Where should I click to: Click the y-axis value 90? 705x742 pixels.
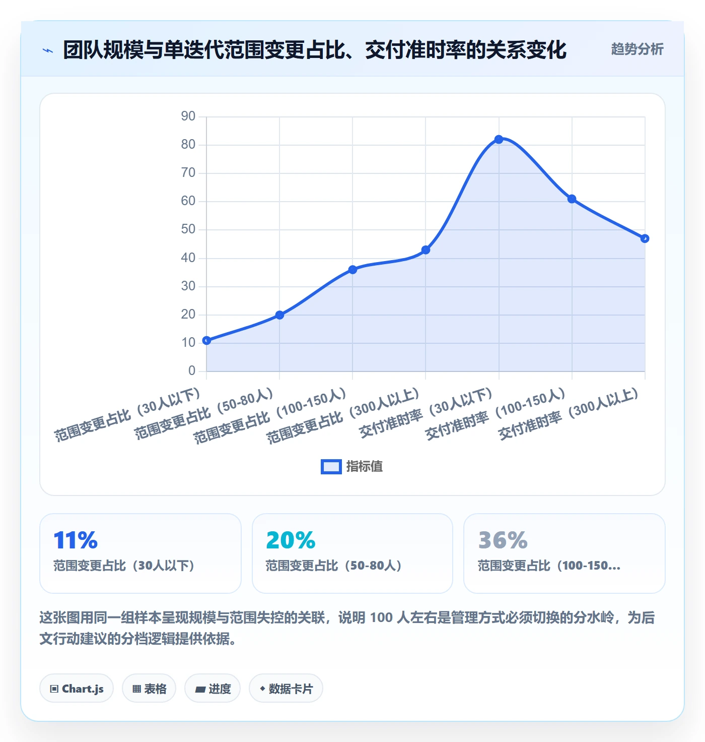[x=188, y=116]
